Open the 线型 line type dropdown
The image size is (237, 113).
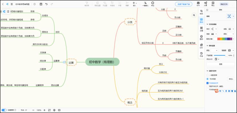click(x=231, y=29)
